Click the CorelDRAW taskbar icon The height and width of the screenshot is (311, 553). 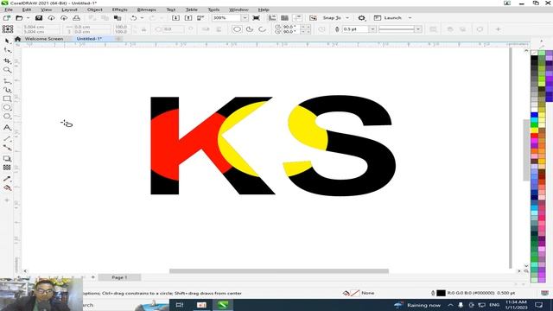point(223,305)
